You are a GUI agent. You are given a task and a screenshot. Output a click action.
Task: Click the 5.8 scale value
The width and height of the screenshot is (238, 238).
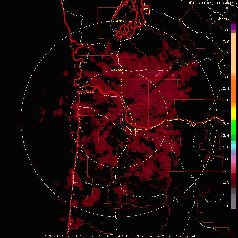[226, 89]
